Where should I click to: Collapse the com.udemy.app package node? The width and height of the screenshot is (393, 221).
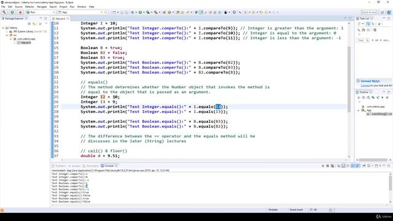point(11,39)
